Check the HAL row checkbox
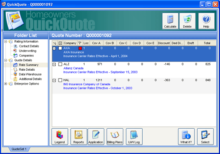The height and width of the screenshot is (154, 220). coord(60,80)
